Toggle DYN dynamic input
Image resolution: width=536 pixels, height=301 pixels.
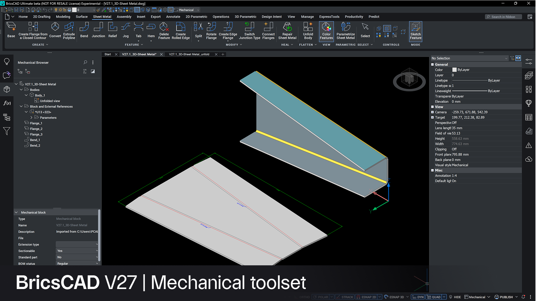pyautogui.click(x=418, y=297)
